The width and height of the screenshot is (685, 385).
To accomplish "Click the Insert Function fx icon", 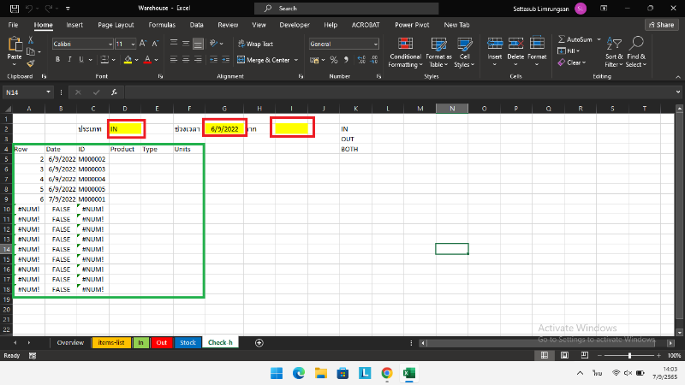I will point(101,92).
